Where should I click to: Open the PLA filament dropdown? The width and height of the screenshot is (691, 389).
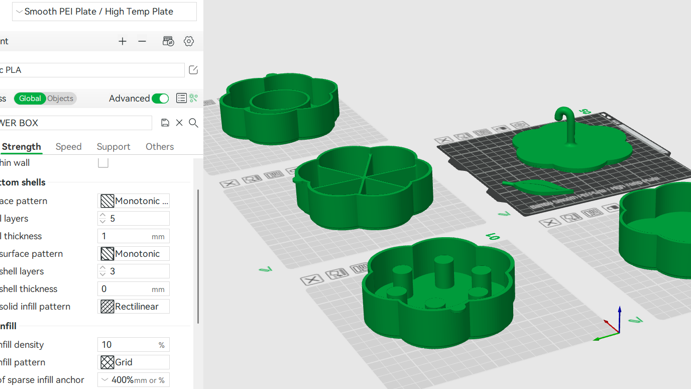pos(92,70)
